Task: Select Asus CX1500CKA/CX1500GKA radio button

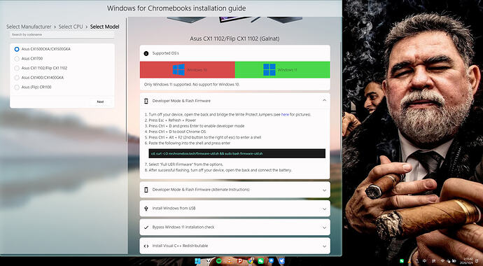Action: [x=17, y=49]
